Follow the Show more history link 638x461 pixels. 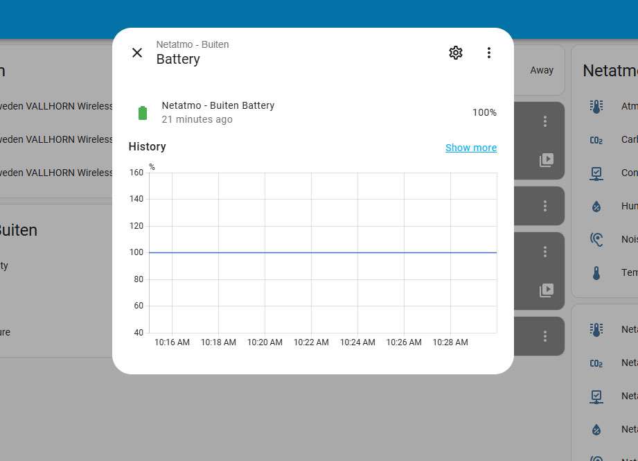[x=470, y=148]
